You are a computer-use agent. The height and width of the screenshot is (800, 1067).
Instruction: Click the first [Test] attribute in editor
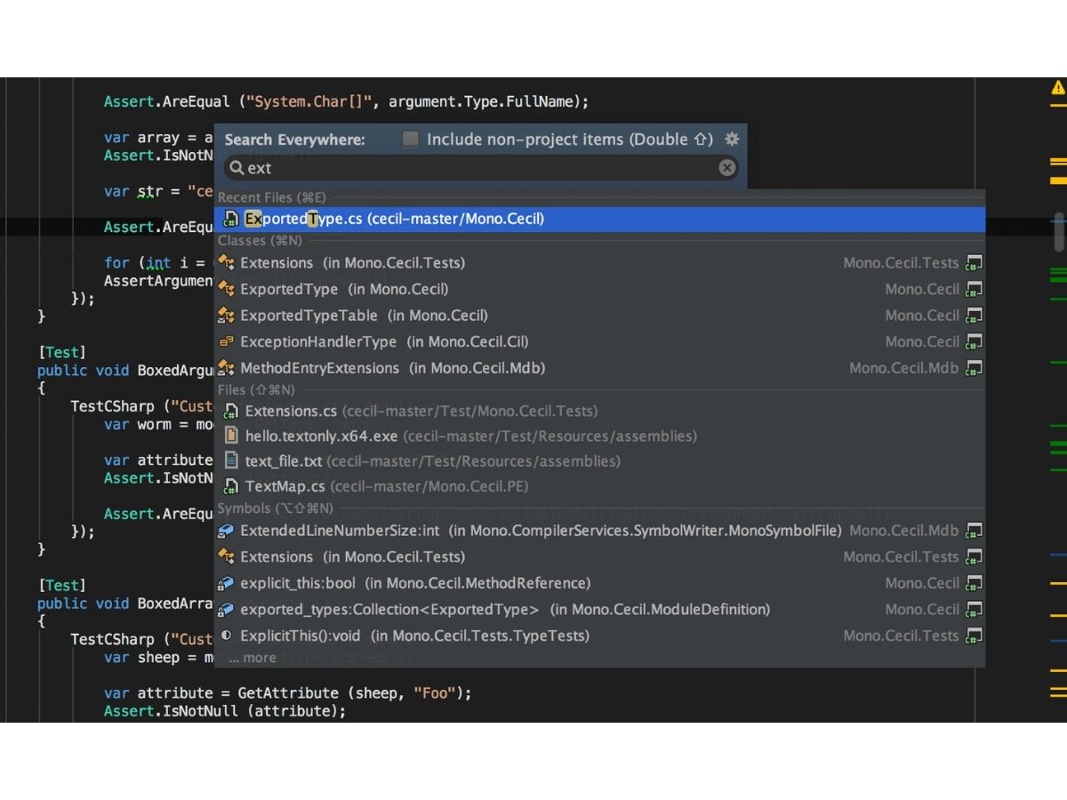pyautogui.click(x=62, y=352)
